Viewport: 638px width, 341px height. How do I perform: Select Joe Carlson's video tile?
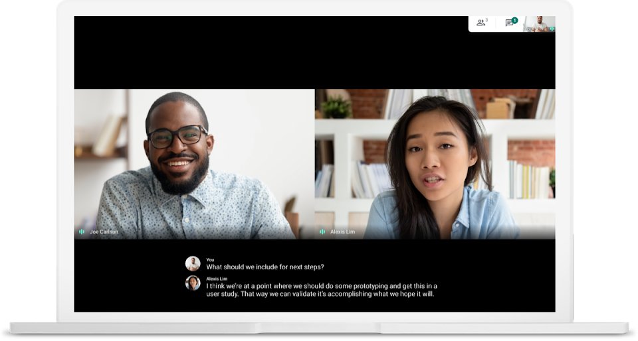(x=194, y=164)
